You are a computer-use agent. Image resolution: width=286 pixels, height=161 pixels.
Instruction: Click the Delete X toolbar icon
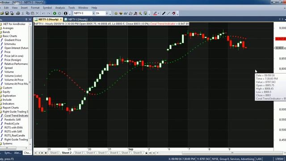click(37, 13)
